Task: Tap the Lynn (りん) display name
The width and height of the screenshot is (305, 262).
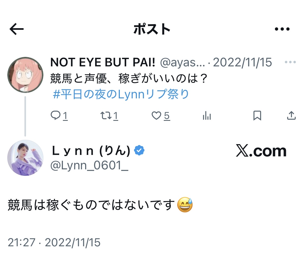Action: [91, 151]
